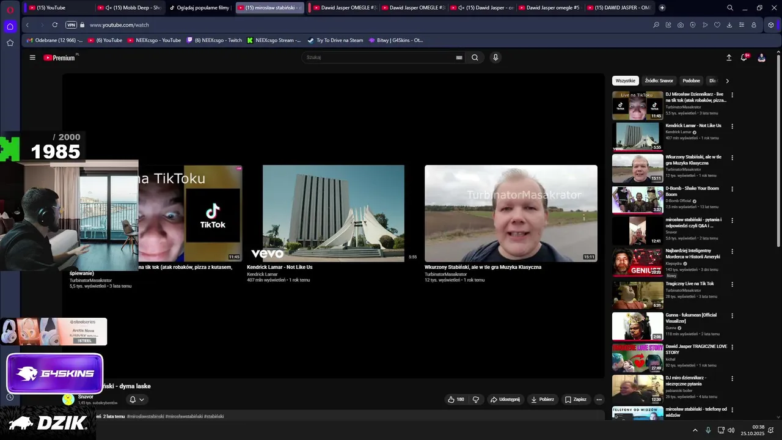The height and width of the screenshot is (440, 782).
Task: Play Kendrick Lamar Not Like Us endscreen thumbnail
Action: point(333,213)
